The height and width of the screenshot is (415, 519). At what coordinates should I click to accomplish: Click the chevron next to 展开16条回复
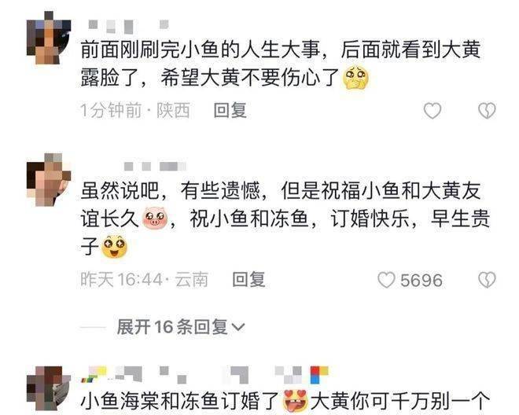click(x=238, y=328)
